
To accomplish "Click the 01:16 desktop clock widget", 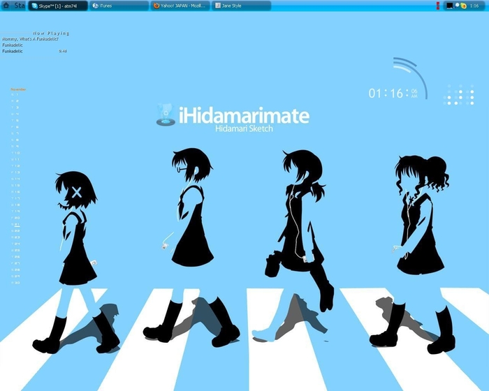I will tap(393, 94).
